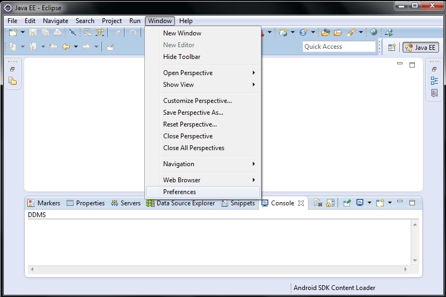The width and height of the screenshot is (446, 297).
Task: Select the Java EE perspective button
Action: coord(421,48)
